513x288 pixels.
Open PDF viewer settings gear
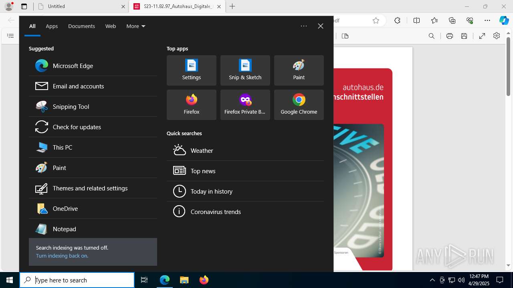pos(497,36)
